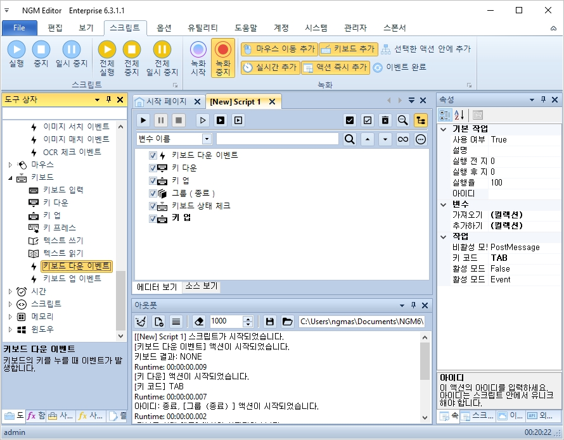Save the output log with the floppy icon
The image size is (564, 440).
[x=269, y=322]
